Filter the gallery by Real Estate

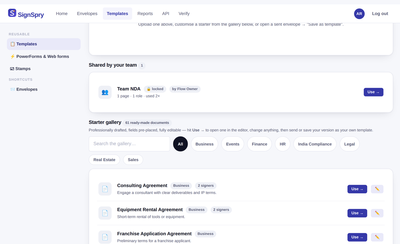click(x=104, y=160)
